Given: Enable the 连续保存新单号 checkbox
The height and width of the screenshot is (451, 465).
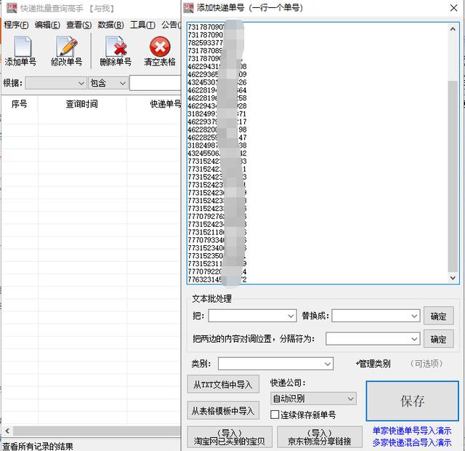Looking at the screenshot, I should [275, 415].
